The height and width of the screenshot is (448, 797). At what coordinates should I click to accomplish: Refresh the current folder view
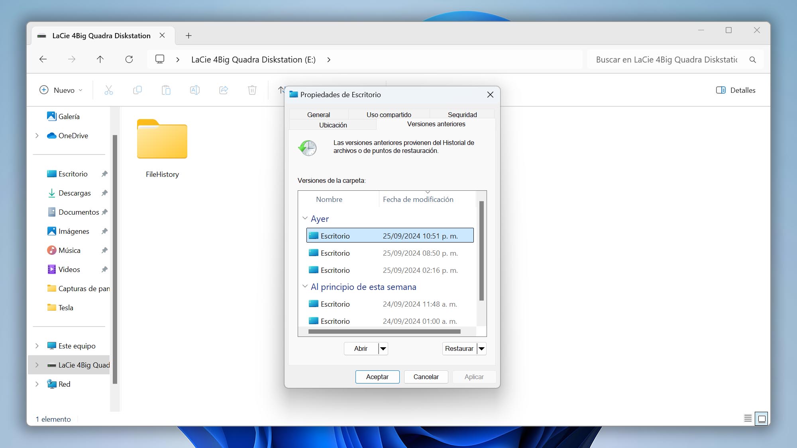click(x=129, y=59)
